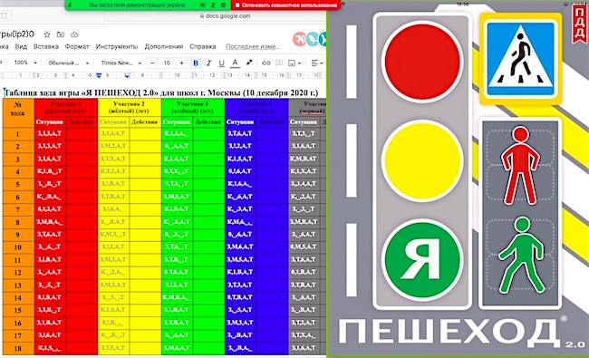Viewport: 589px width, 358px height.
Task: Stop screen sharing with the red button
Action: [x=286, y=5]
